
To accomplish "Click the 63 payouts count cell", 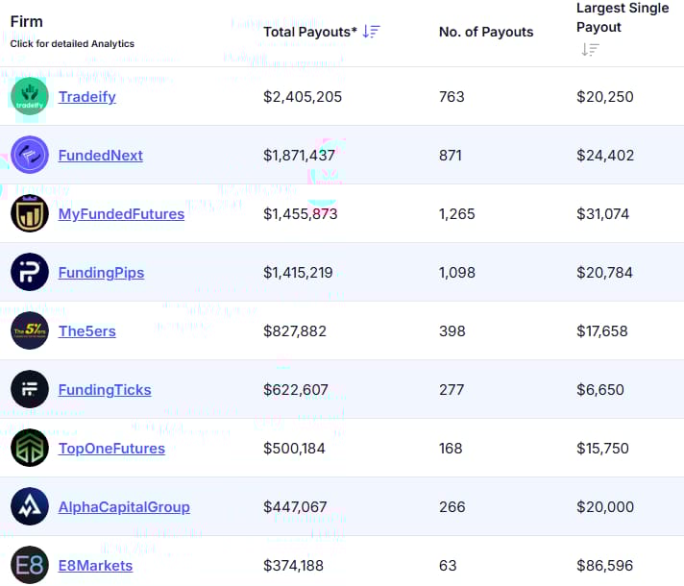I will coord(448,566).
